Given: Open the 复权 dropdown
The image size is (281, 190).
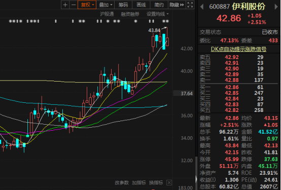Looking at the screenshot, I should point(87,5).
